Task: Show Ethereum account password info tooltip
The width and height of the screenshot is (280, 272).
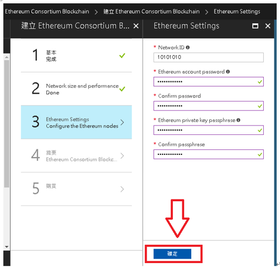Action: (228, 72)
